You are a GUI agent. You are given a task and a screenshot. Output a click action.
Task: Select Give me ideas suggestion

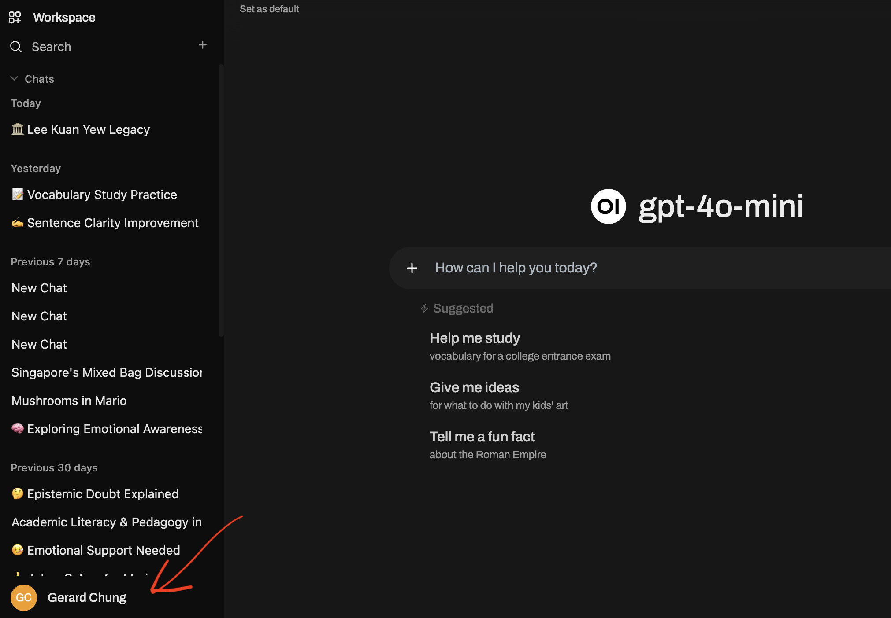click(499, 396)
